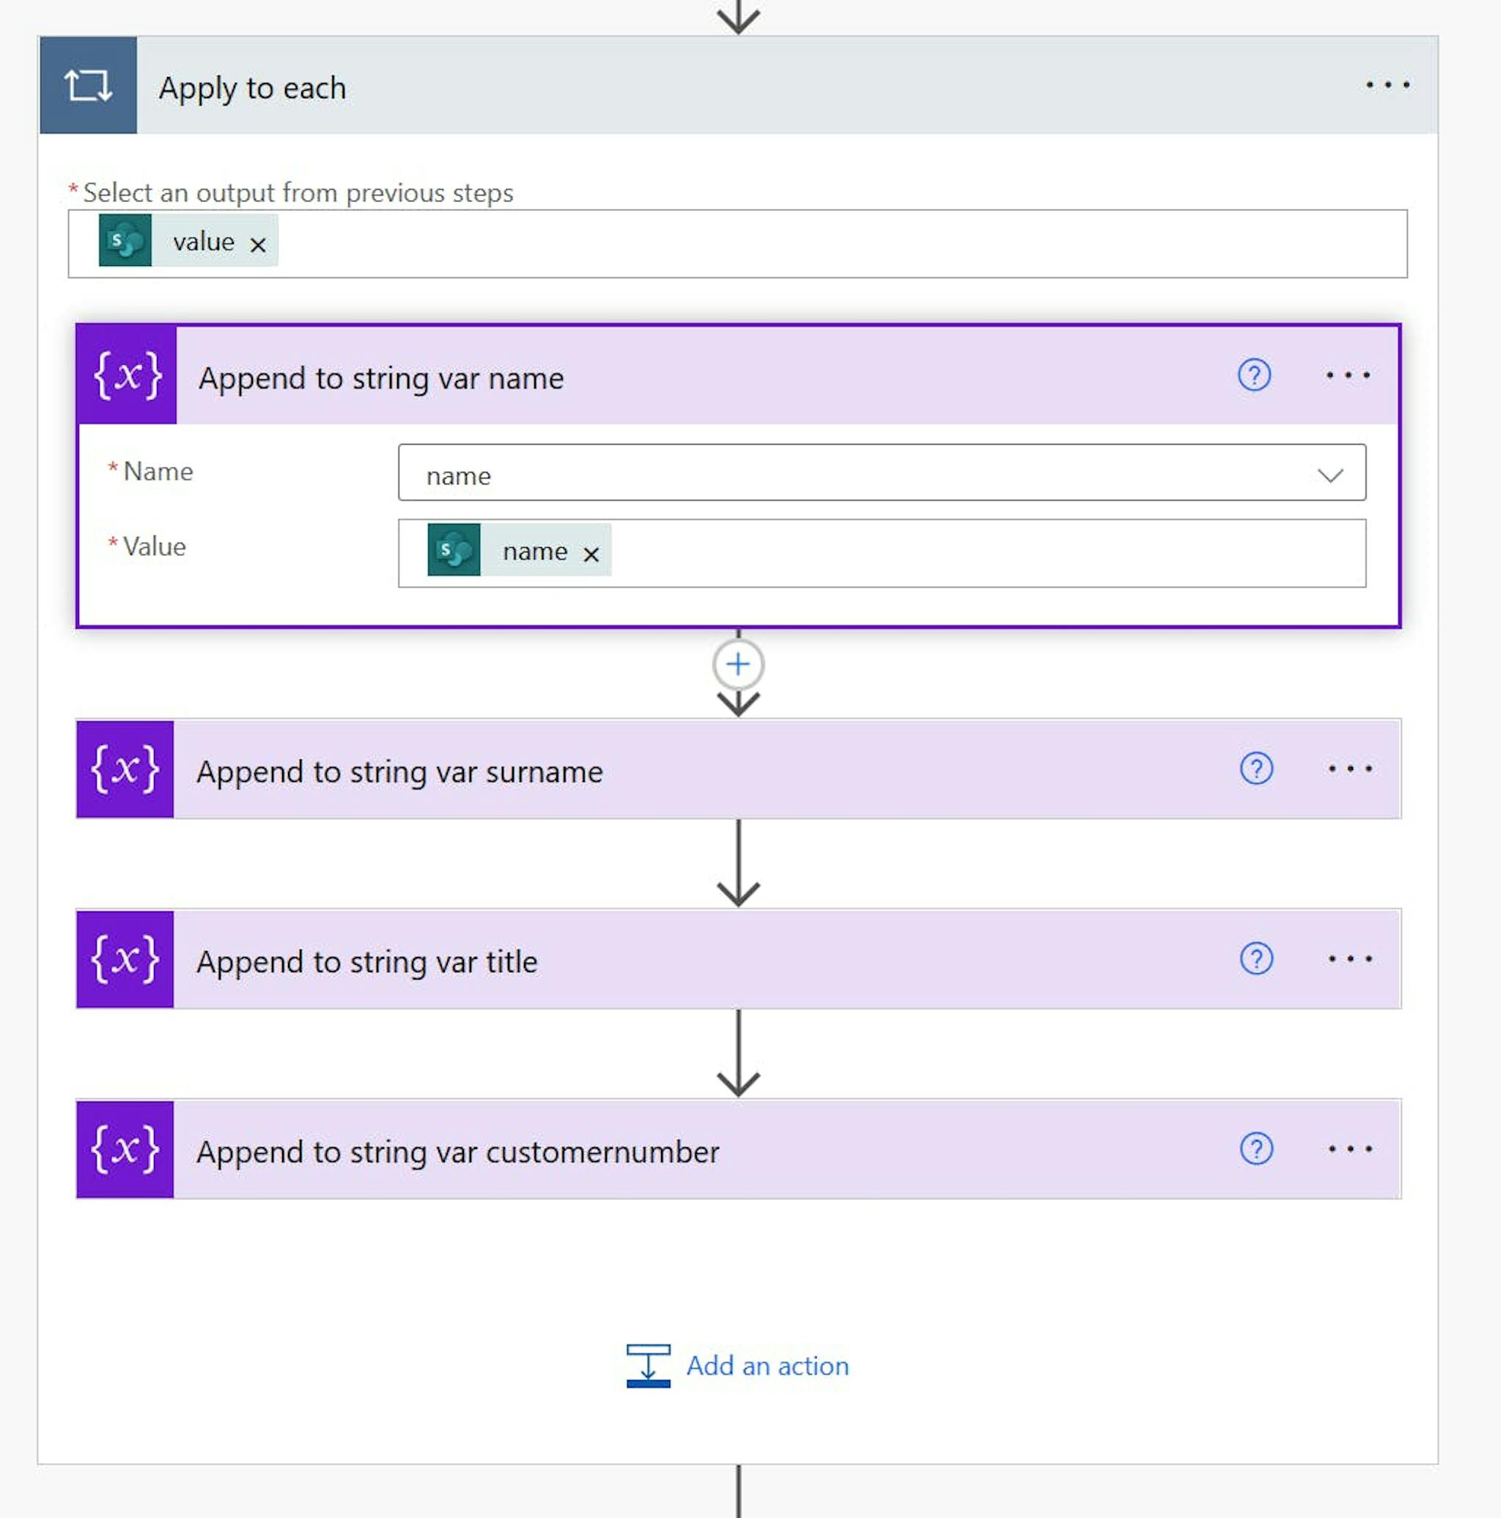Open ellipsis menu for var surname action
1501x1518 pixels.
[x=1350, y=769]
